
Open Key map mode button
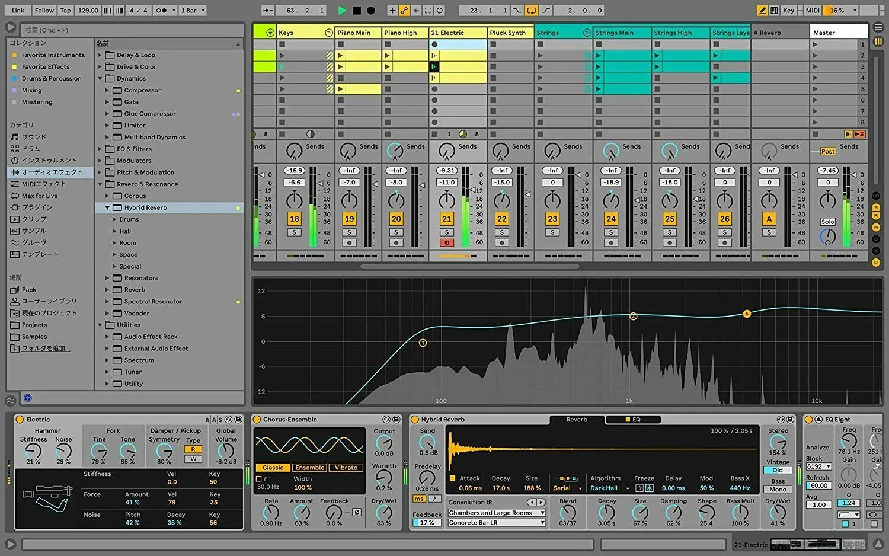point(788,11)
